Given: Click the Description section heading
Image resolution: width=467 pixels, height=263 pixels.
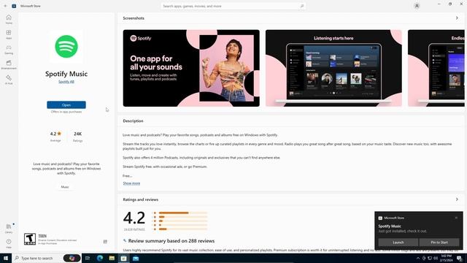Looking at the screenshot, I should pyautogui.click(x=133, y=121).
